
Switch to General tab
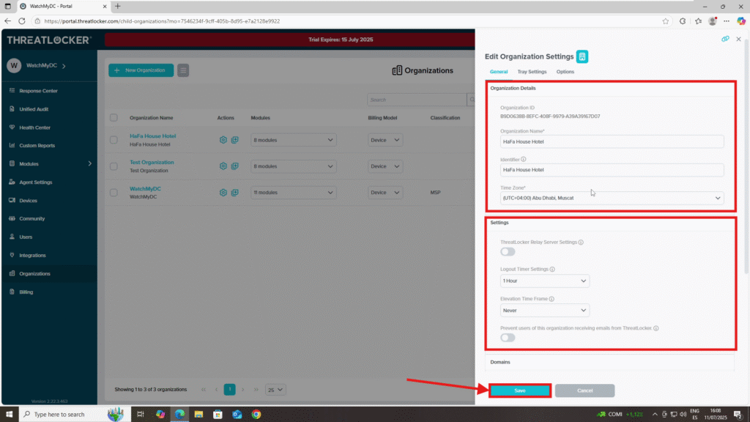click(x=498, y=72)
